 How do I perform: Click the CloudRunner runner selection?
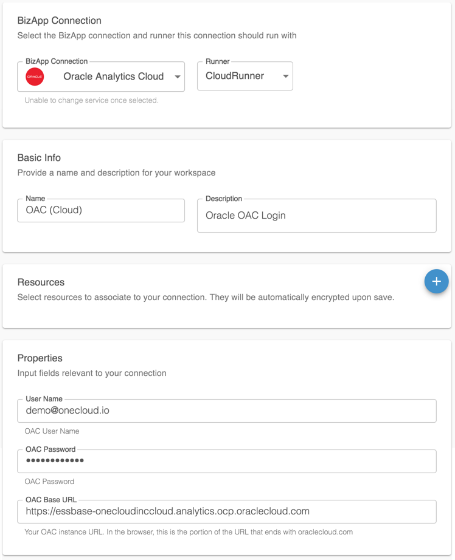pyautogui.click(x=235, y=77)
